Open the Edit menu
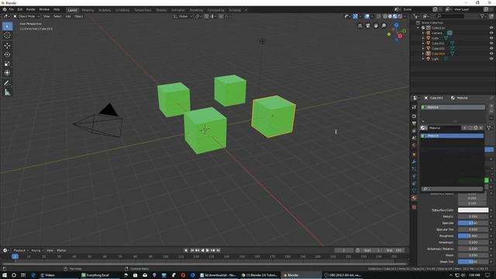The width and height of the screenshot is (496, 279). [x=20, y=10]
